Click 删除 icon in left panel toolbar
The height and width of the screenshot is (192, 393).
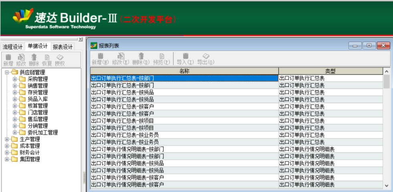pos(34,57)
